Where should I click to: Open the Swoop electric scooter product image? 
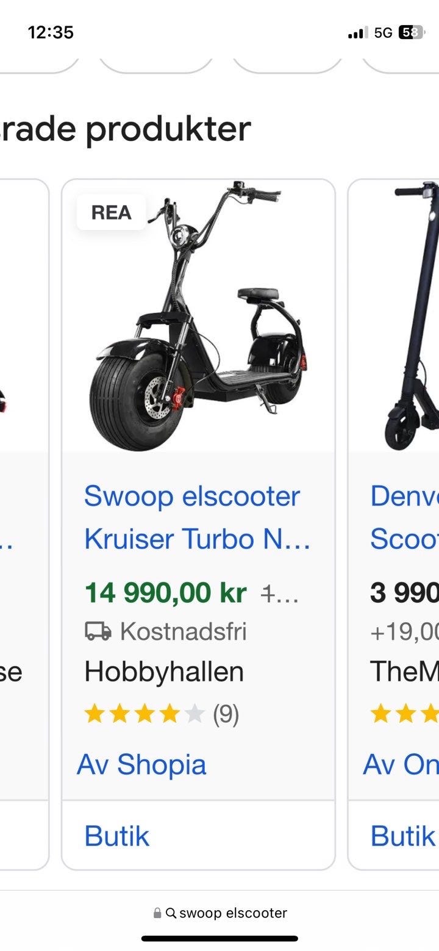pyautogui.click(x=198, y=315)
